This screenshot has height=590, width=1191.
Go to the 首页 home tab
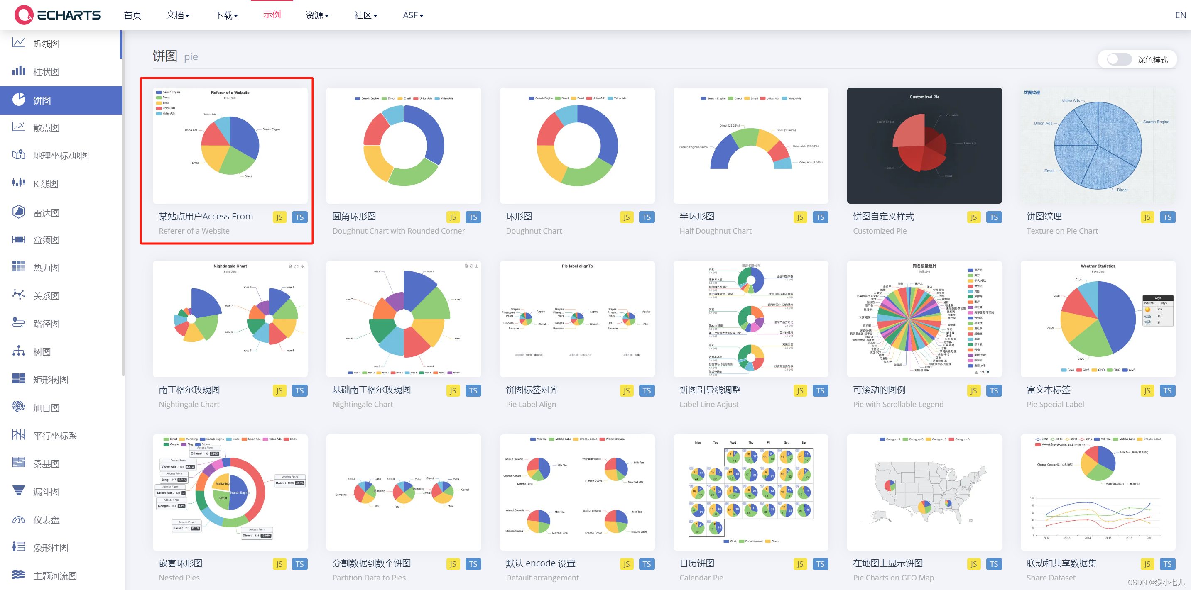pyautogui.click(x=133, y=15)
